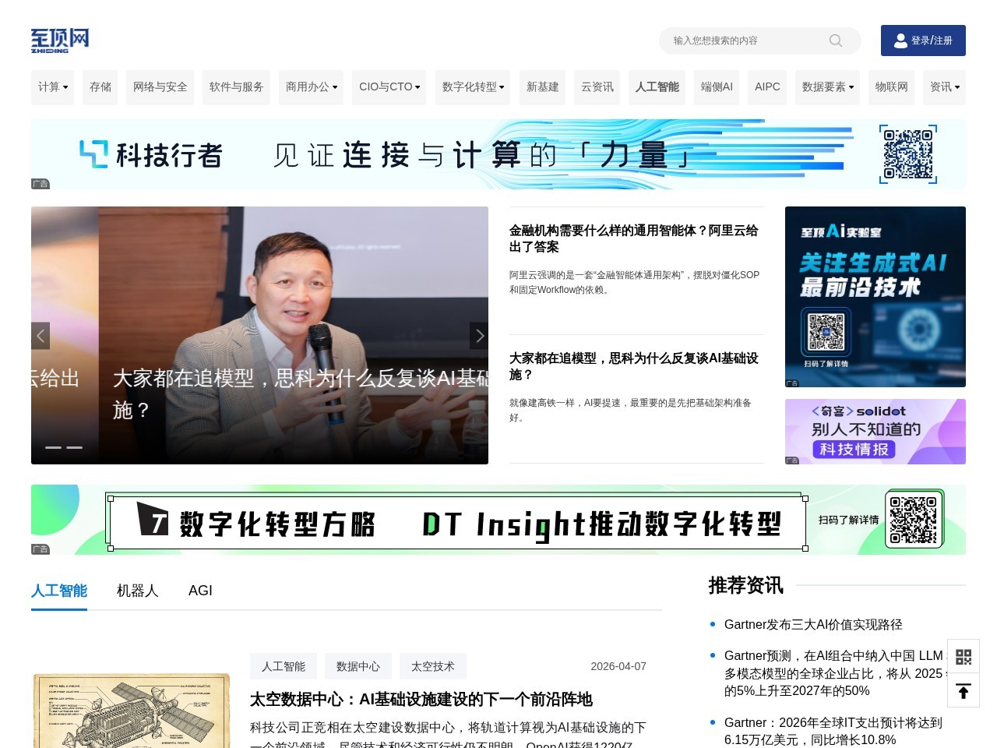Viewport: 997px width, 748px height.
Task: Switch to the 机器人 tab
Action: pyautogui.click(x=137, y=591)
